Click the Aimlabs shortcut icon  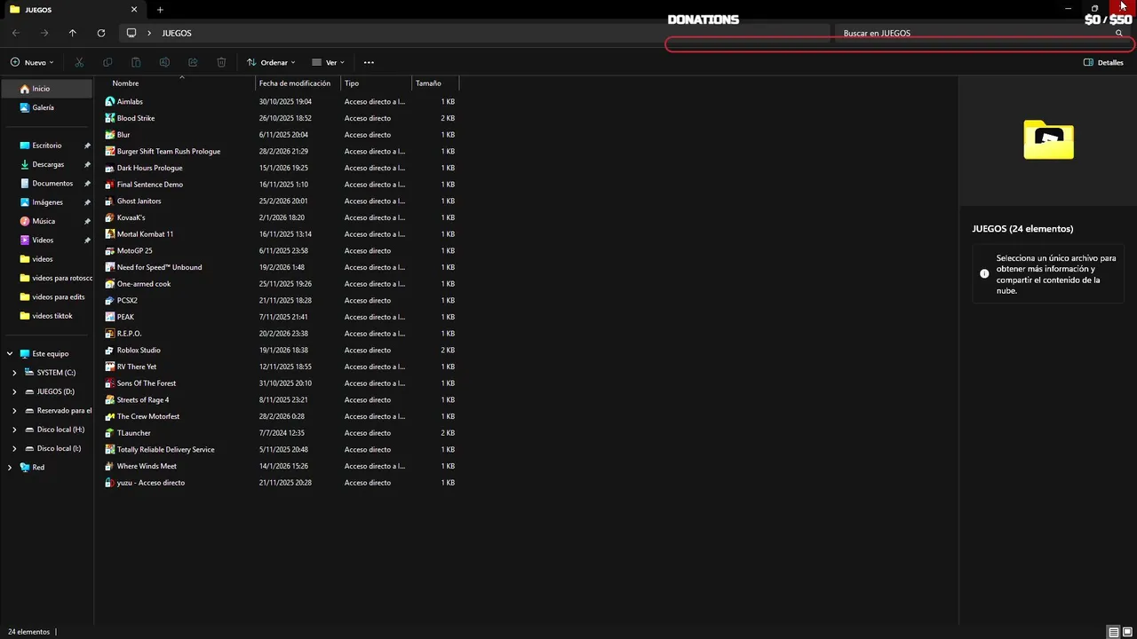110,101
